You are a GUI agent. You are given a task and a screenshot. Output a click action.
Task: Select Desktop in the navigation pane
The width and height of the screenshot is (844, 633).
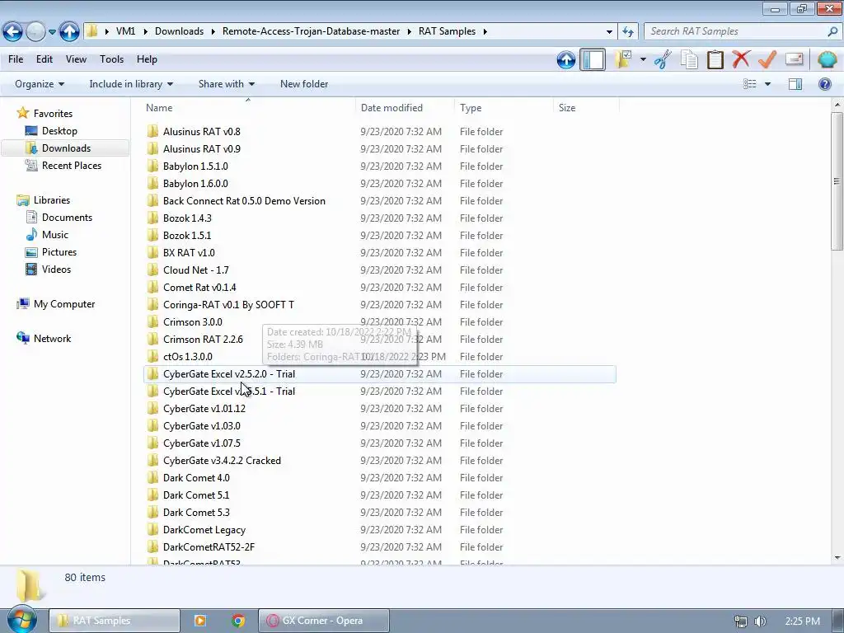pyautogui.click(x=59, y=131)
